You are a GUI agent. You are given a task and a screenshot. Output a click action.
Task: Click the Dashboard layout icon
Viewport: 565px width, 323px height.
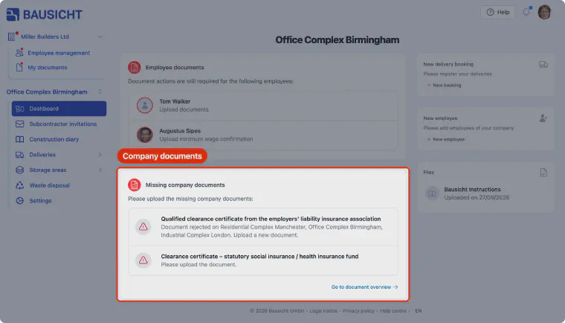coord(20,109)
